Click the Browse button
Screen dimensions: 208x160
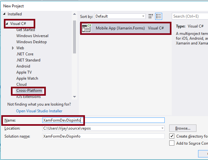coord(183,128)
